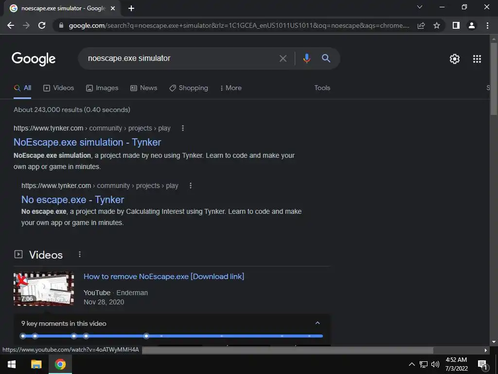Open the Windows Start menu
The image size is (498, 374).
[x=12, y=364]
